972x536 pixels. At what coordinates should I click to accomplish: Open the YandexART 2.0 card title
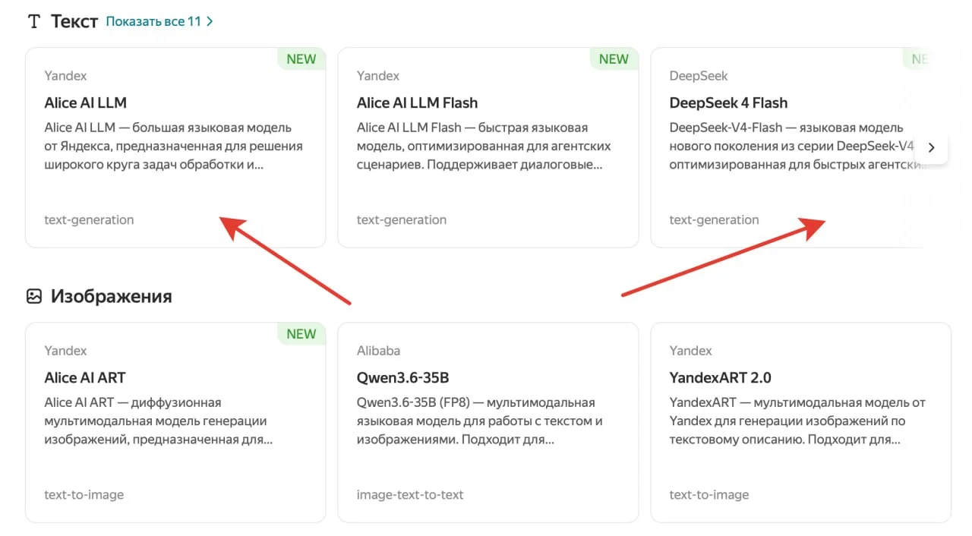point(721,377)
